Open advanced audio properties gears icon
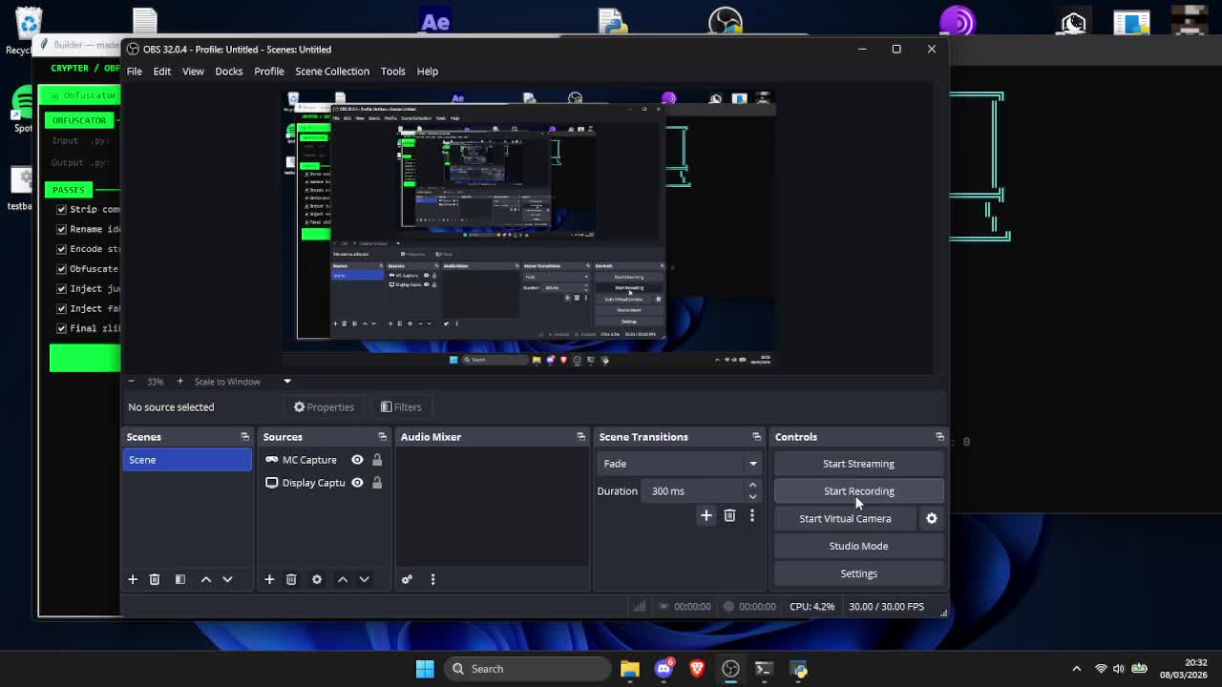The height and width of the screenshot is (687, 1222). pos(407,579)
